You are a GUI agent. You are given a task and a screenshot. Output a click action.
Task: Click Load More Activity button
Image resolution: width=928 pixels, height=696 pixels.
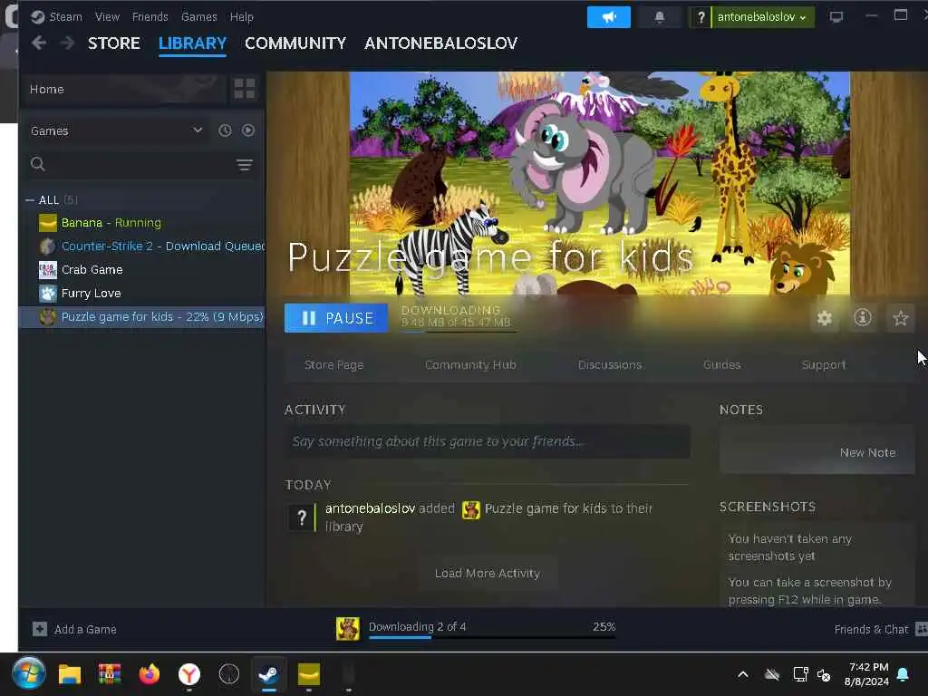(487, 573)
